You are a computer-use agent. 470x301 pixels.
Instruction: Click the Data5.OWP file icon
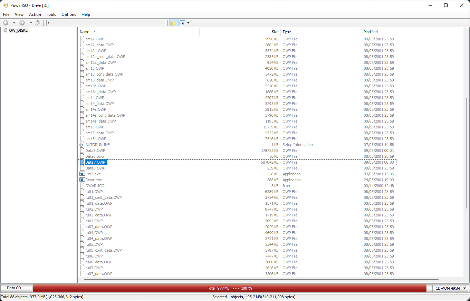[x=82, y=150]
